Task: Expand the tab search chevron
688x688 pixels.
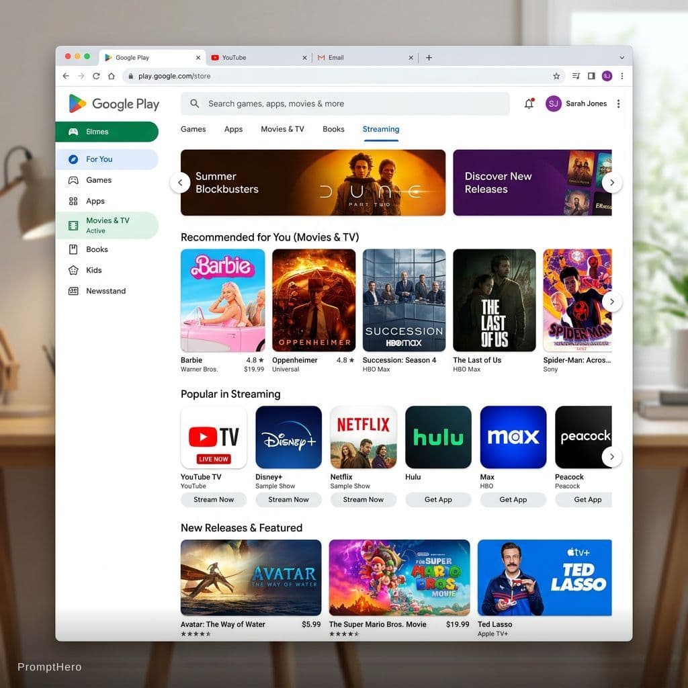Action: coord(621,58)
